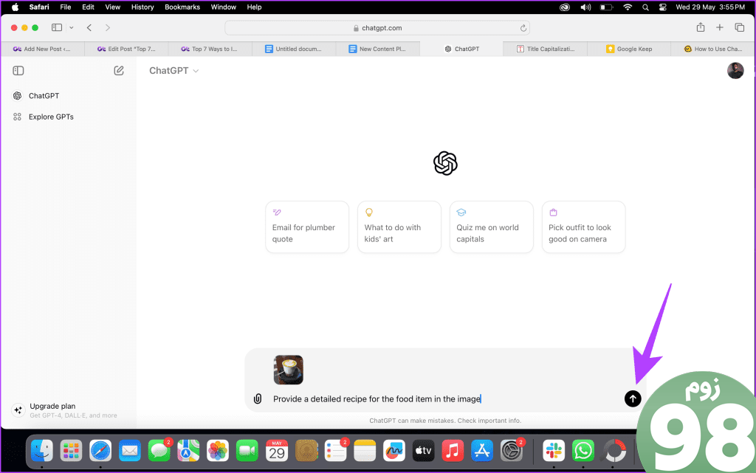Open Notes from the Dock
This screenshot has width=756, height=473.
(x=365, y=452)
